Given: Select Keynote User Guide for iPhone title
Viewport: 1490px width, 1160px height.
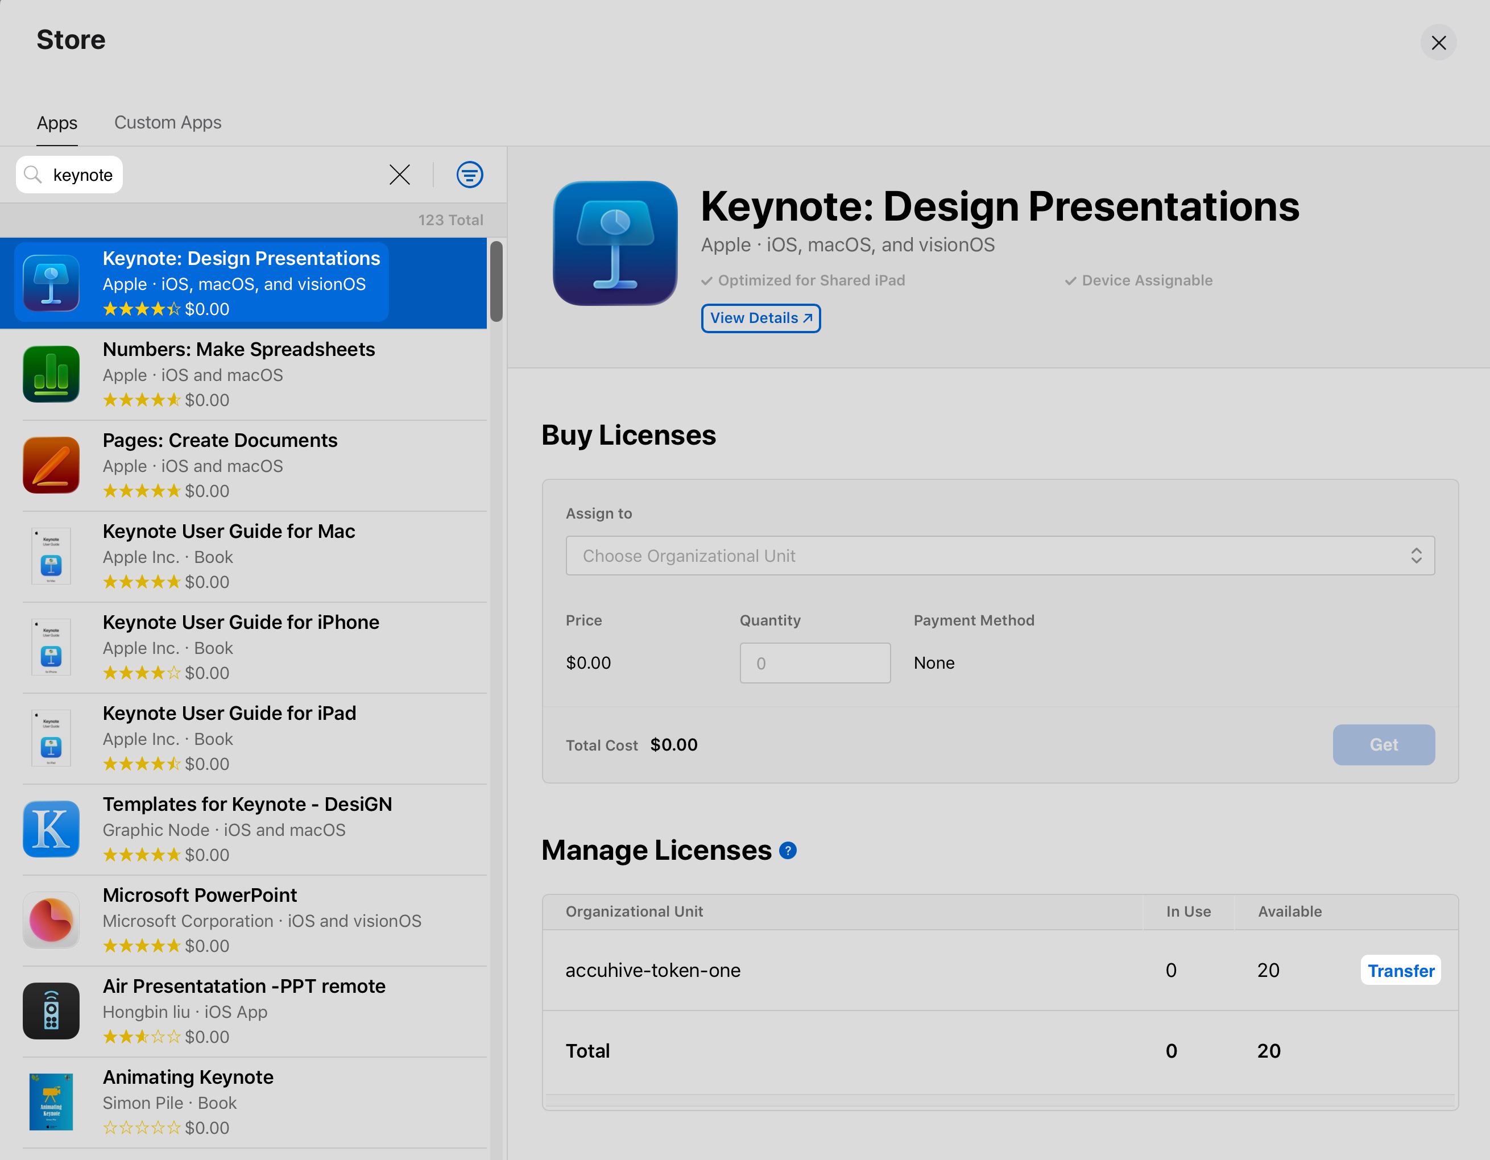Looking at the screenshot, I should (x=241, y=622).
